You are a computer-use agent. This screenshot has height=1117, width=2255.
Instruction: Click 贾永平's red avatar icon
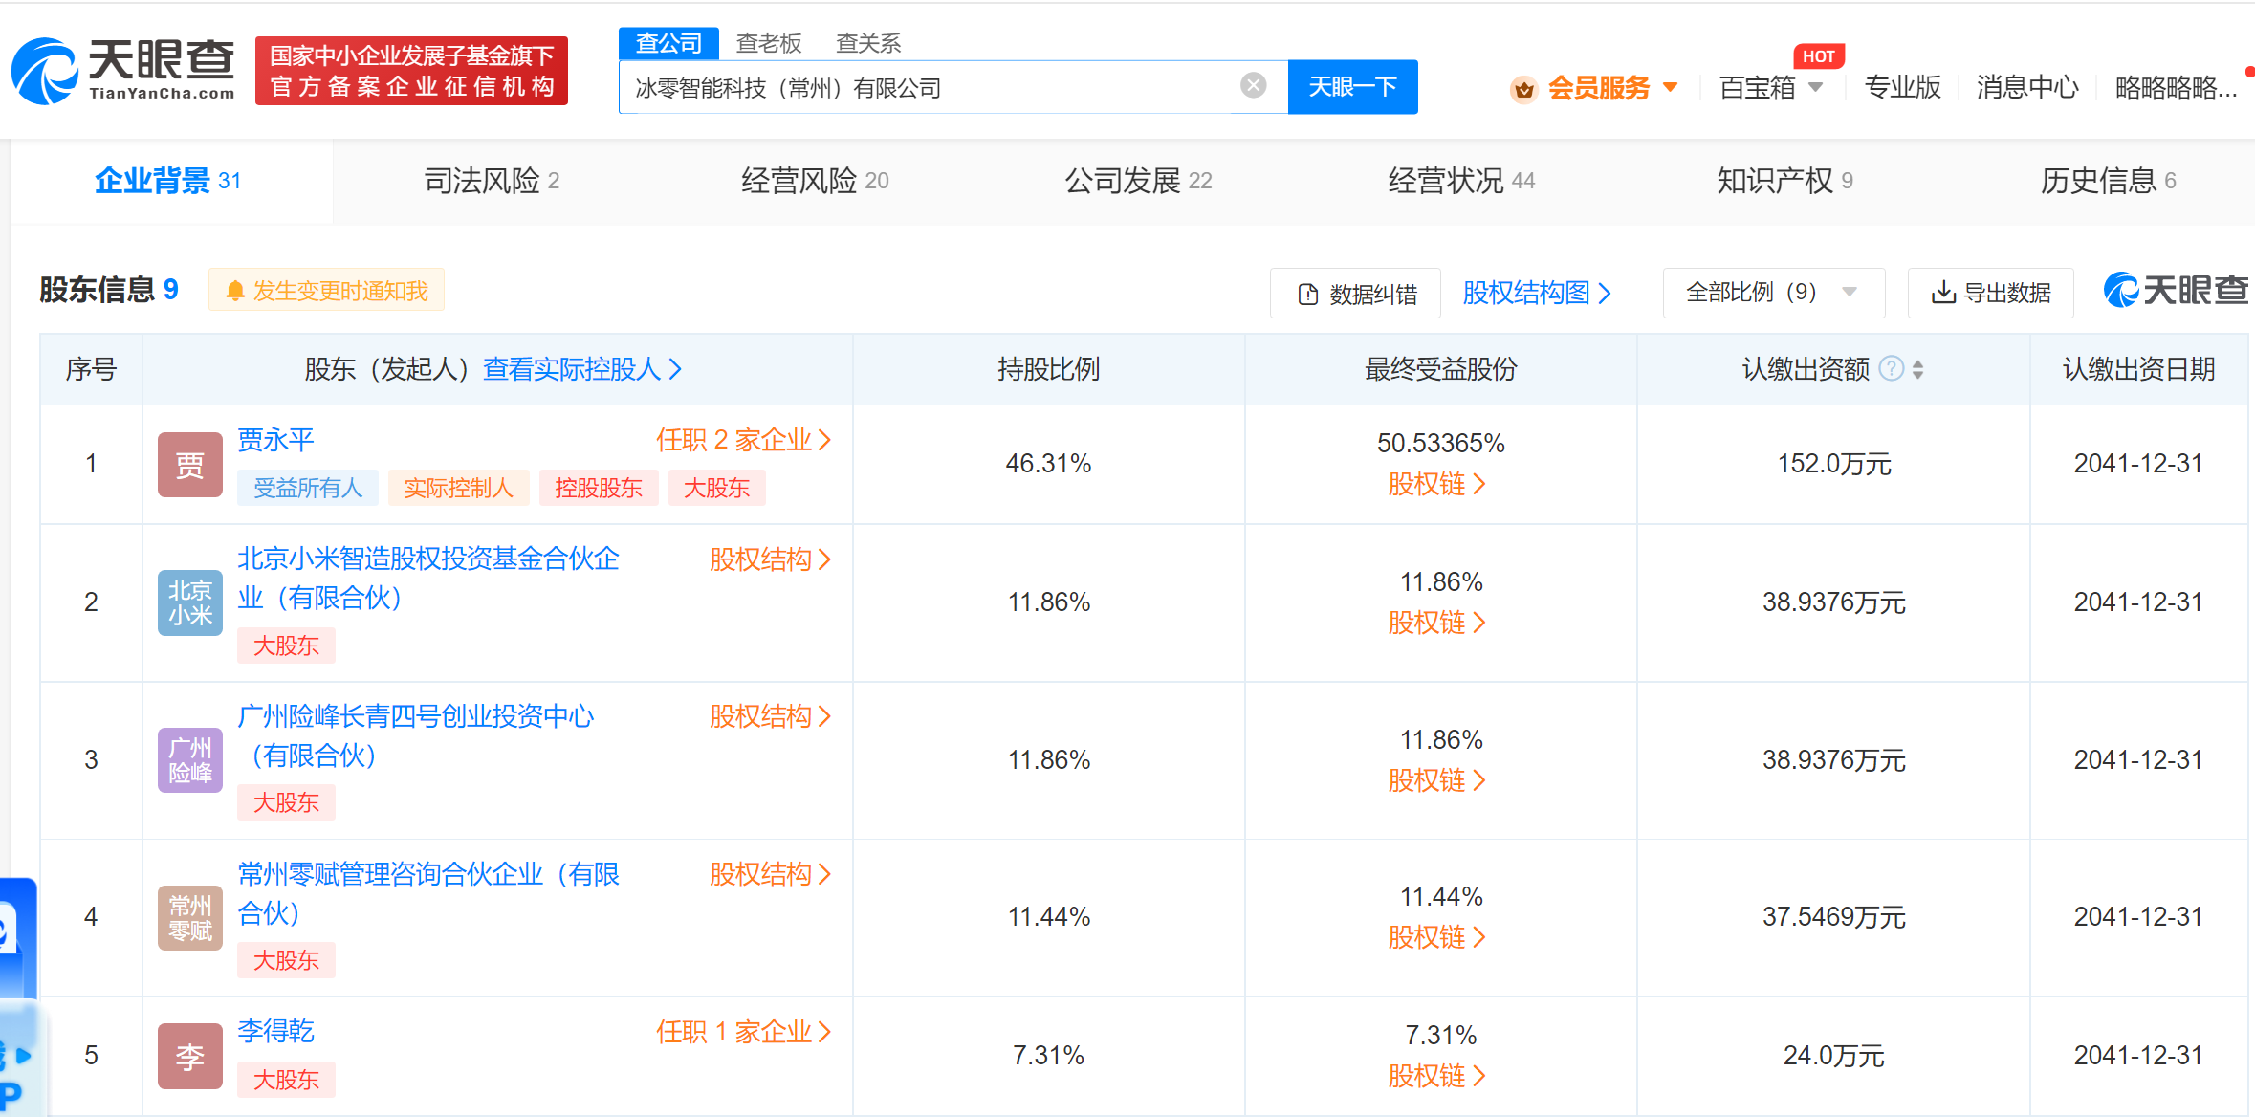190,465
